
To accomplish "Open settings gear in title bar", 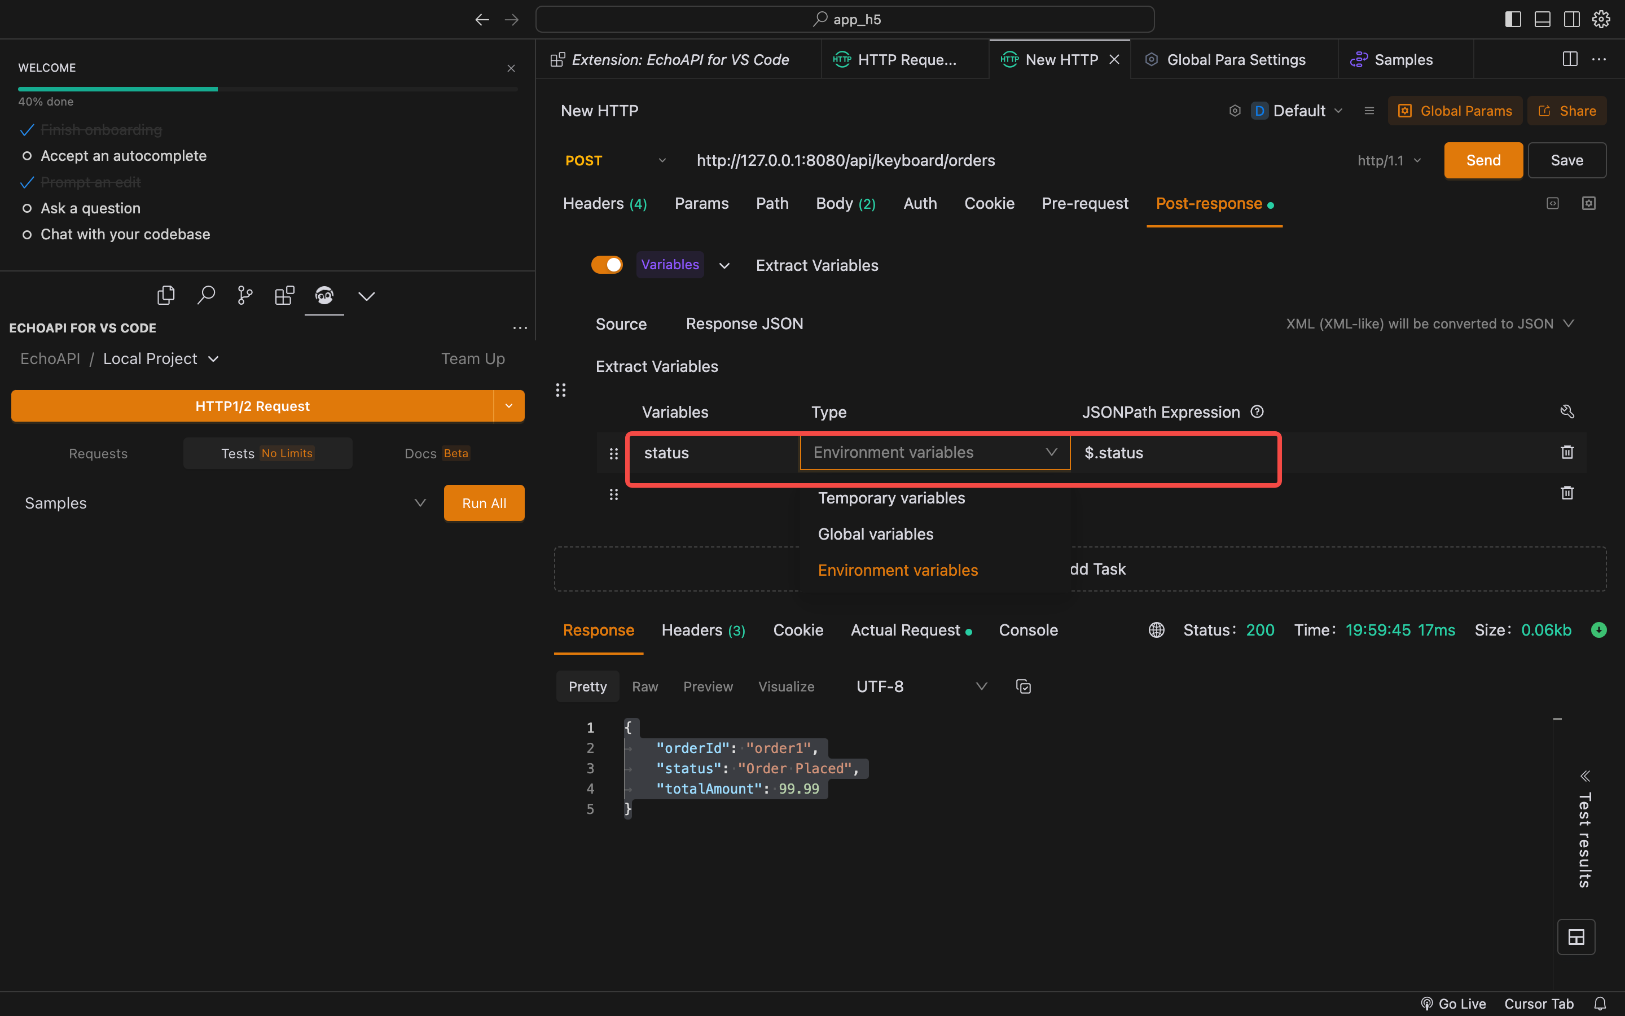I will pyautogui.click(x=1601, y=20).
